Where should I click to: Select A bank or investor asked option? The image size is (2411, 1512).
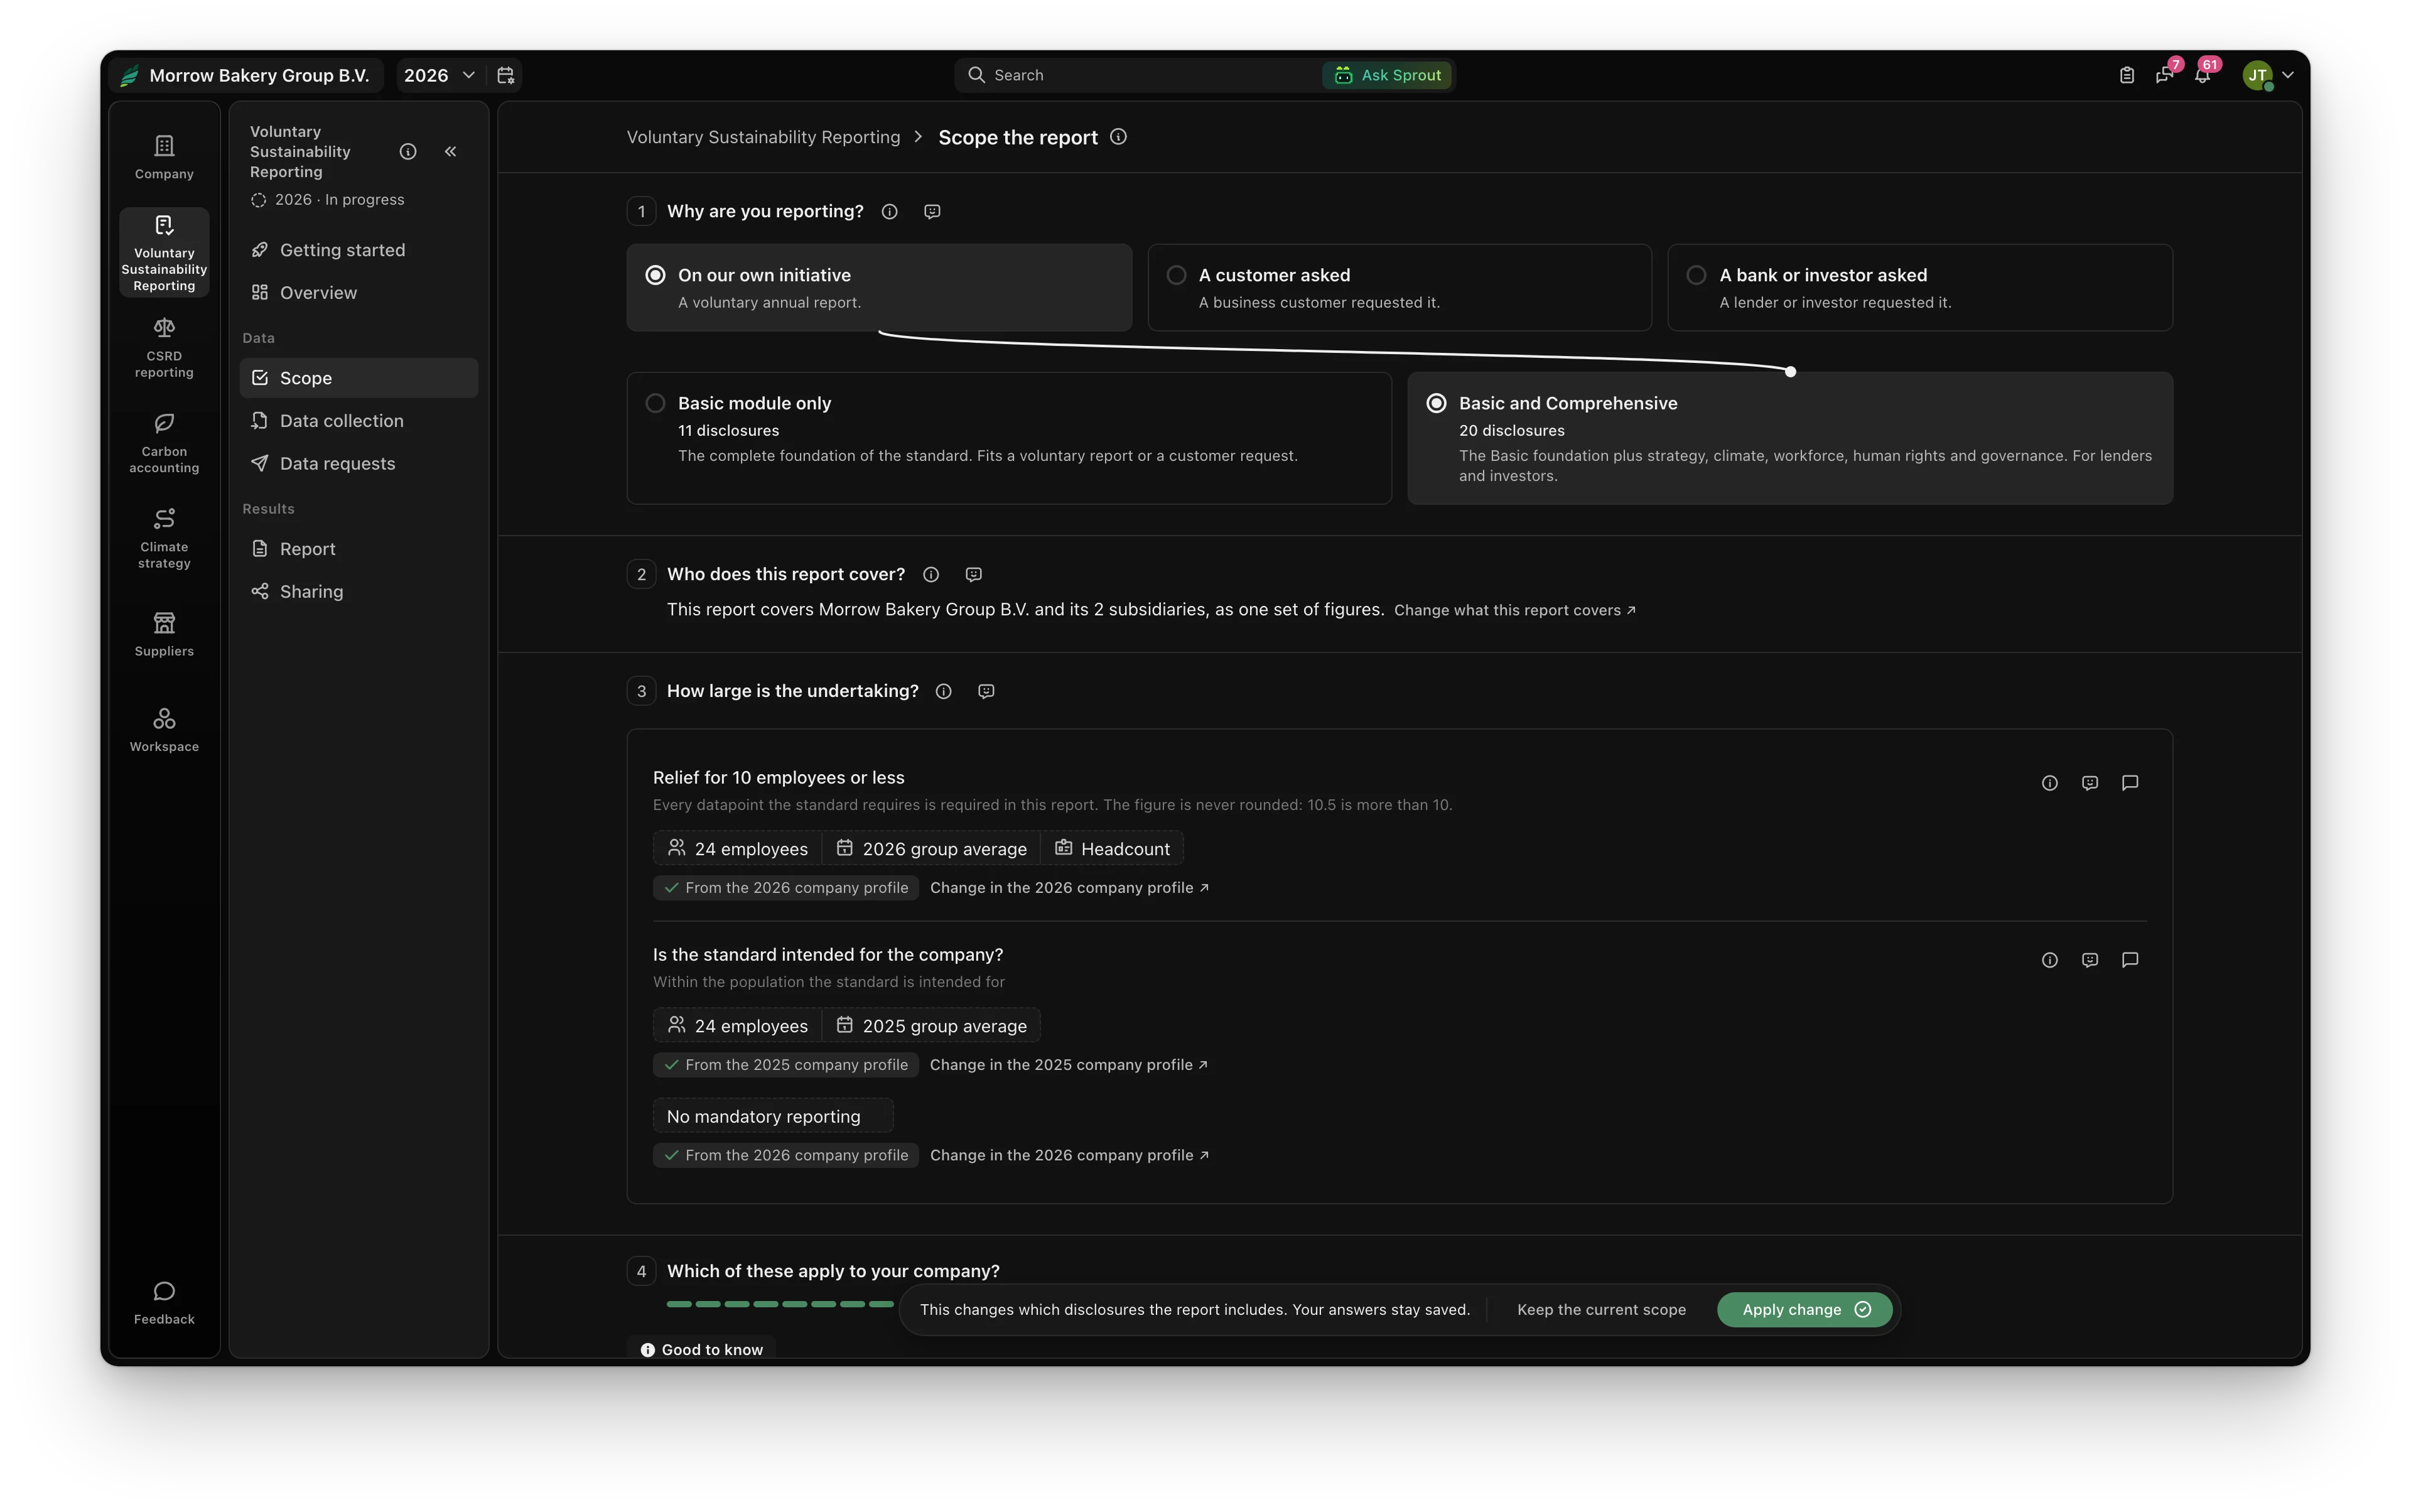click(1920, 287)
